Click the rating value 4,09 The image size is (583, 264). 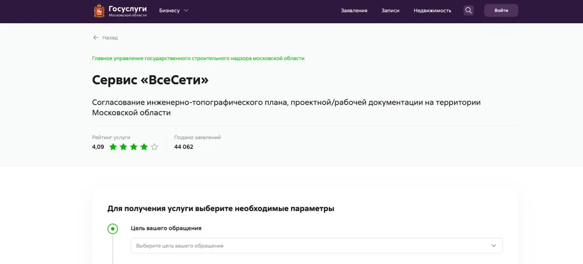point(98,147)
